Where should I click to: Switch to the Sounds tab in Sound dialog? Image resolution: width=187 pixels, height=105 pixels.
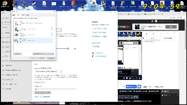coord(23,15)
